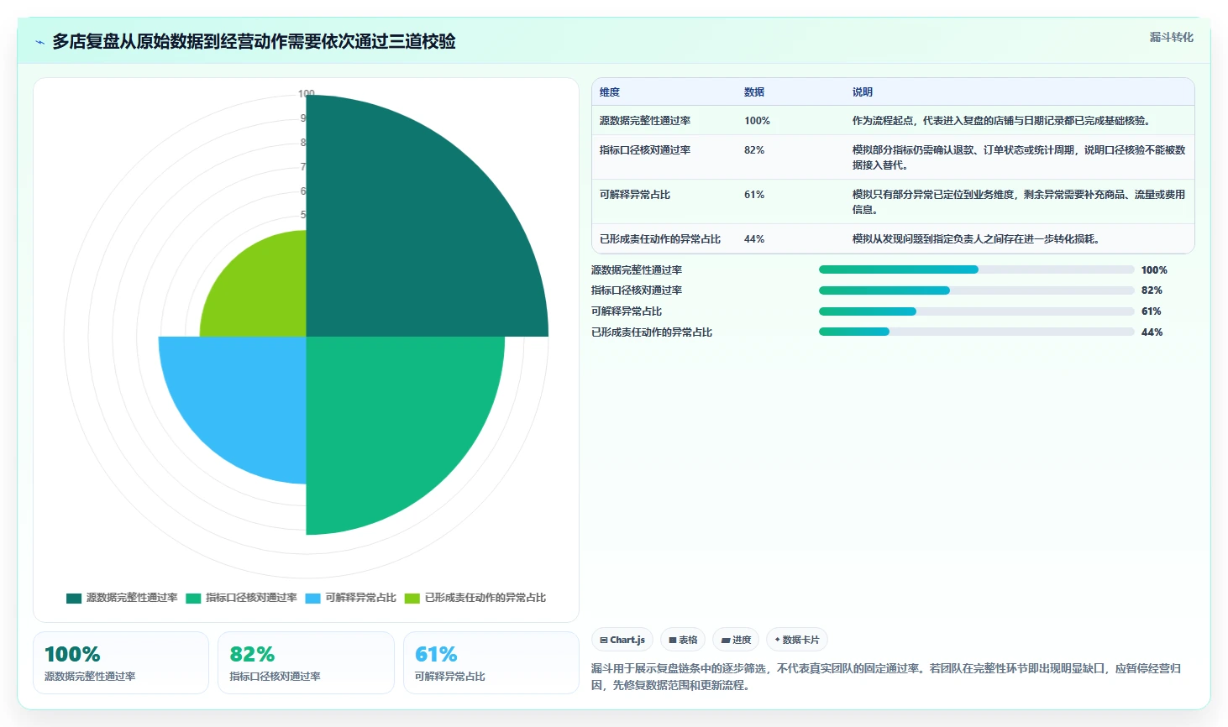1228x727 pixels.
Task: Click the 表格 tag chip
Action: pos(683,640)
